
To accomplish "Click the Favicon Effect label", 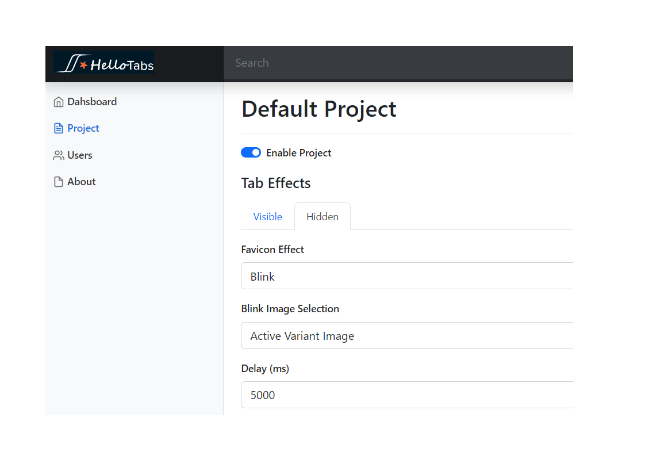I will (272, 250).
